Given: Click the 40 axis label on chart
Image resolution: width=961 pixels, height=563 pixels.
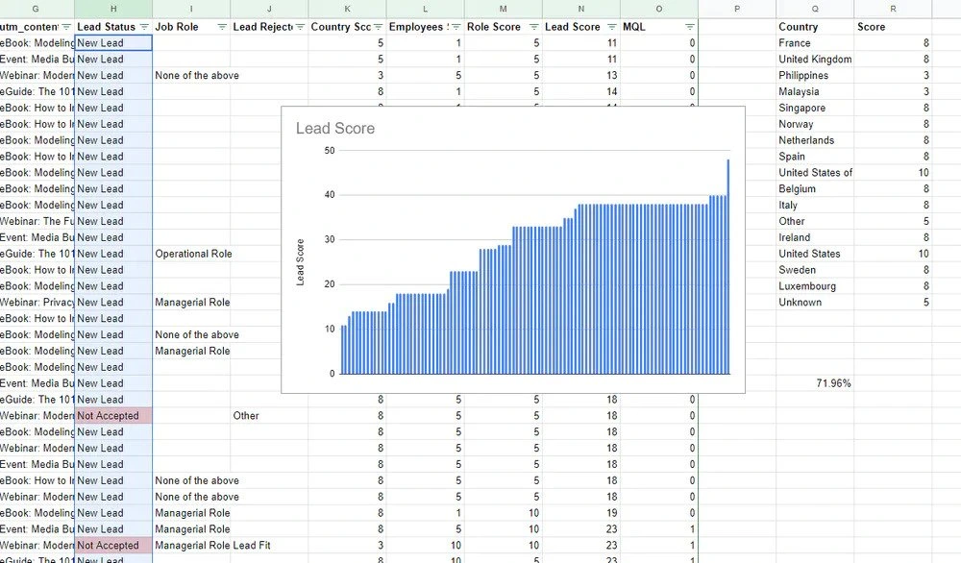Looking at the screenshot, I should tap(330, 195).
